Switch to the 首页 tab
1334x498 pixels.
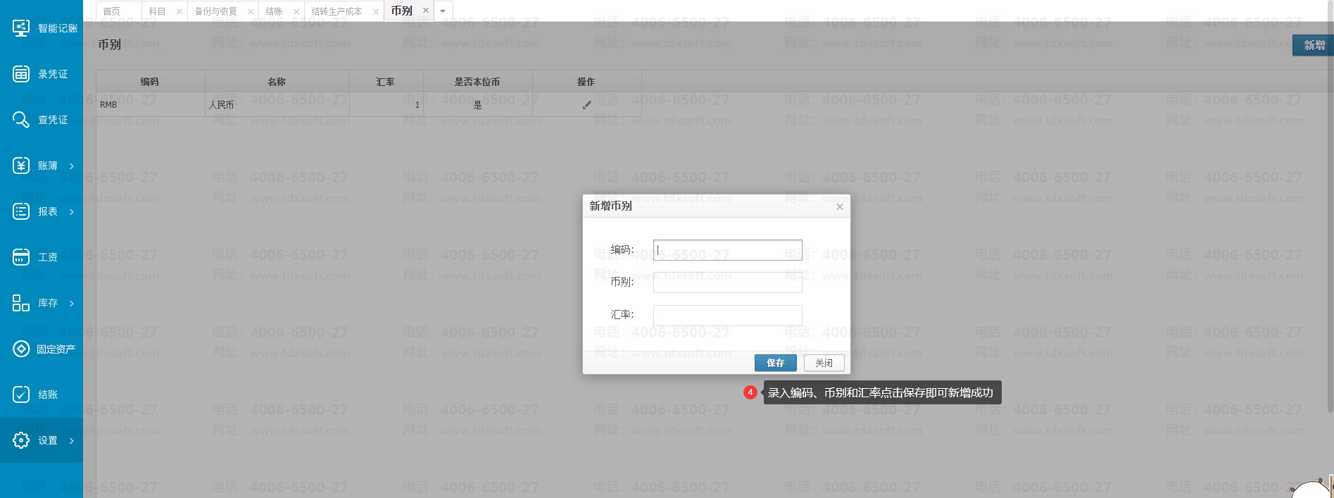112,11
